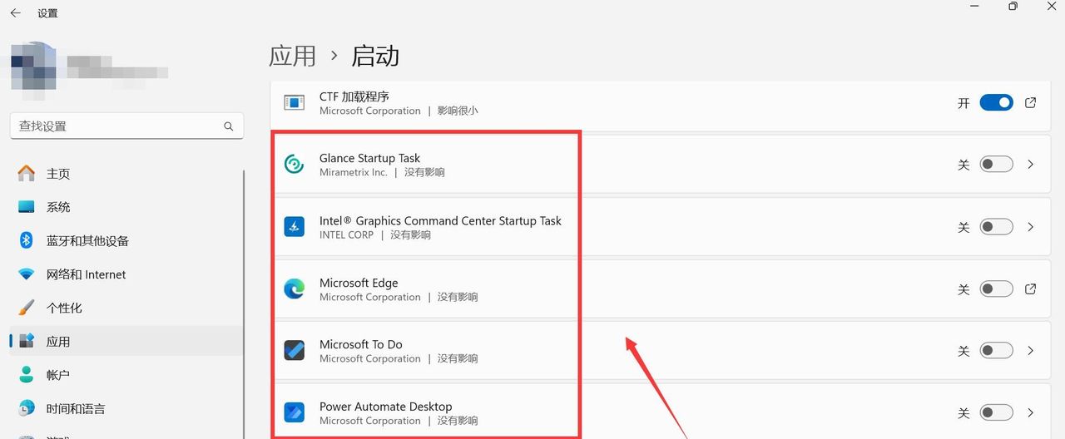
Task: Click the 帐户 person icon in the sidebar
Action: click(x=27, y=375)
